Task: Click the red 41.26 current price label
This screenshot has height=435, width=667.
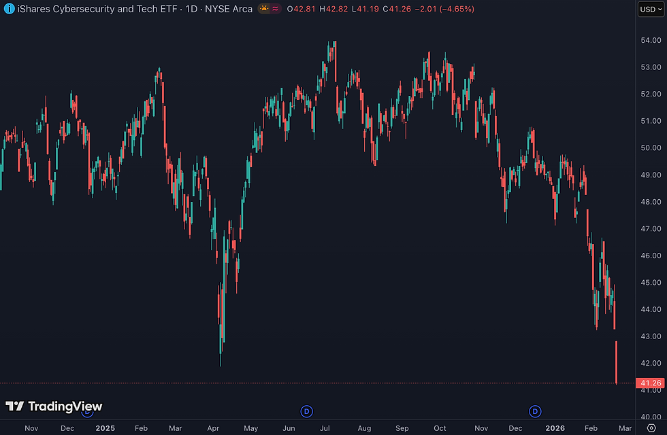Action: 650,383
